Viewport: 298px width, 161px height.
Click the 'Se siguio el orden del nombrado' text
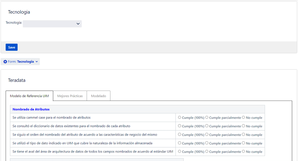85,135
